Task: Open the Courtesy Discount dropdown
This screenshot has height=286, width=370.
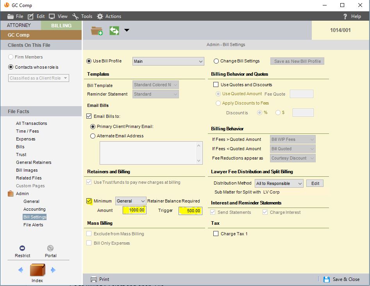Action: [x=293, y=158]
